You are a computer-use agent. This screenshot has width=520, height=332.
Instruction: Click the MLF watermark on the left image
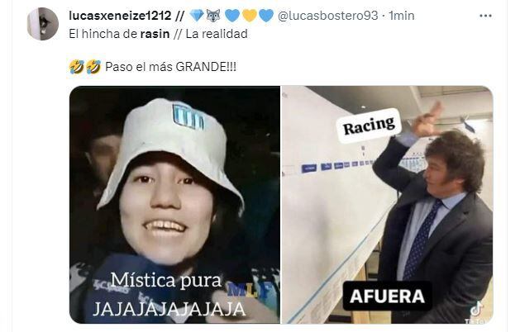pos(247,290)
